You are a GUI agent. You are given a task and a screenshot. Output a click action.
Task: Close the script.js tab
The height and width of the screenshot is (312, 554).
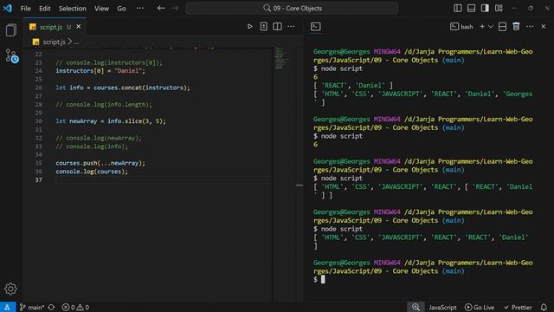point(79,27)
